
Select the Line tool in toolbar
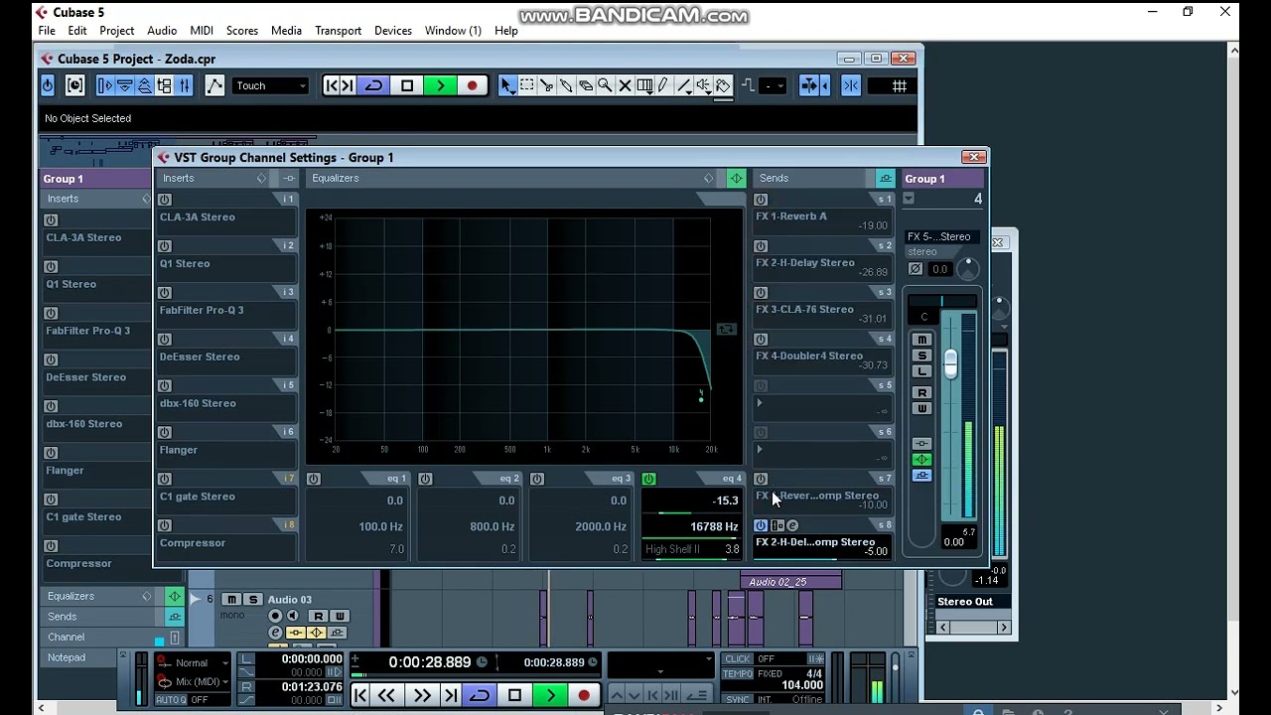pyautogui.click(x=683, y=86)
